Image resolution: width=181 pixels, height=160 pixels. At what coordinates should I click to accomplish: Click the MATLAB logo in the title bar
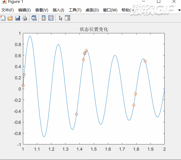click(4, 2)
